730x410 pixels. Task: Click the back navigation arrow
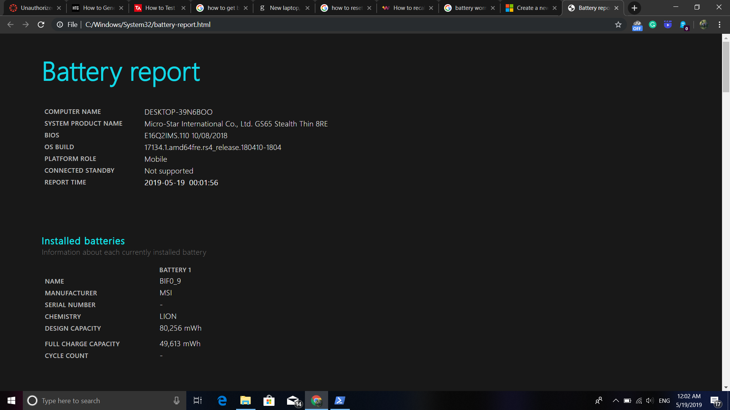coord(10,25)
